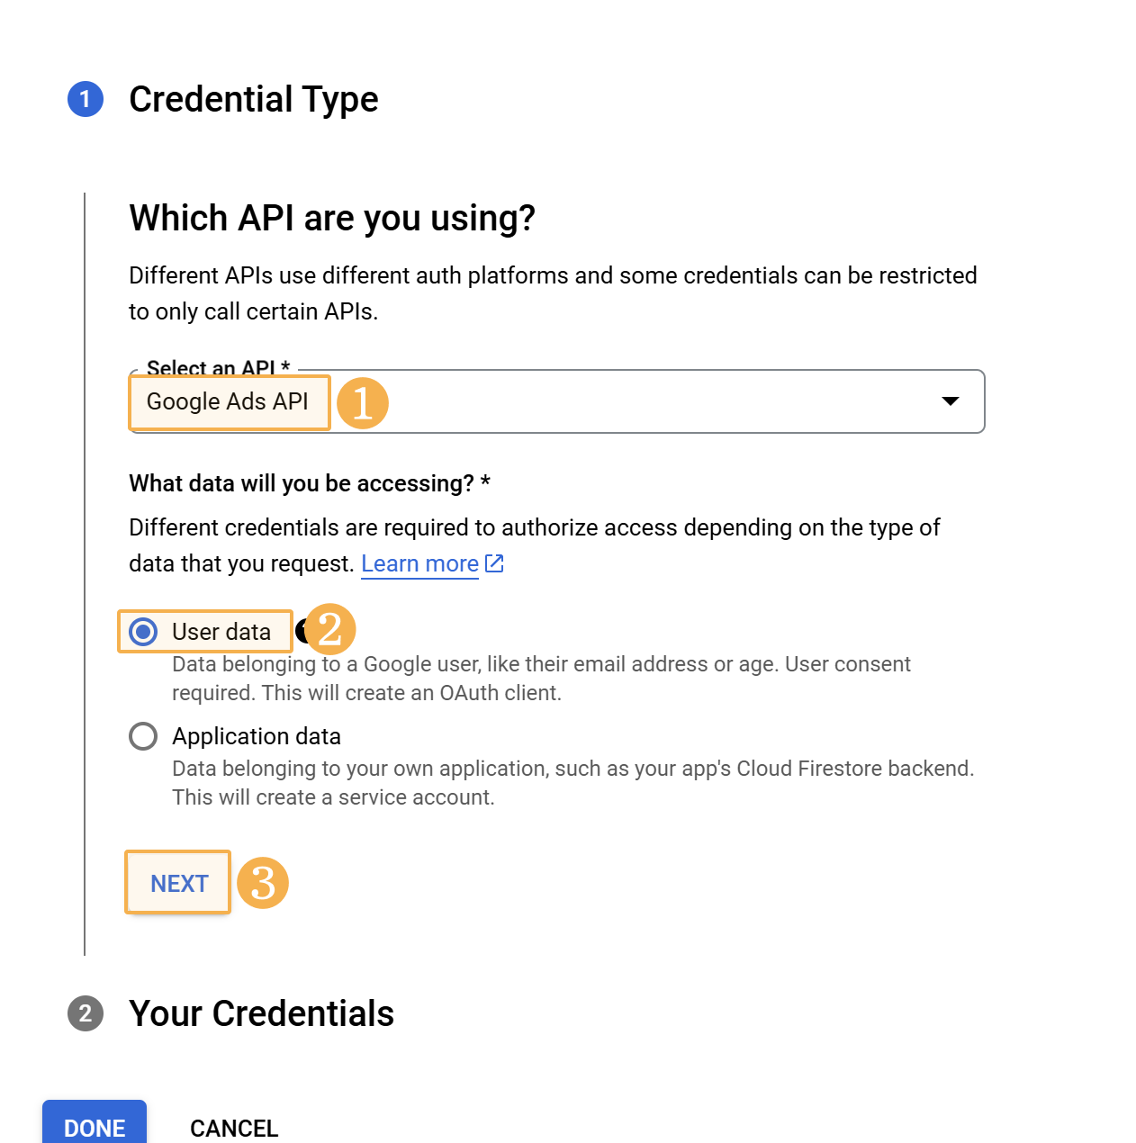Click the CANCEL button
The image size is (1136, 1143).
coord(234,1128)
